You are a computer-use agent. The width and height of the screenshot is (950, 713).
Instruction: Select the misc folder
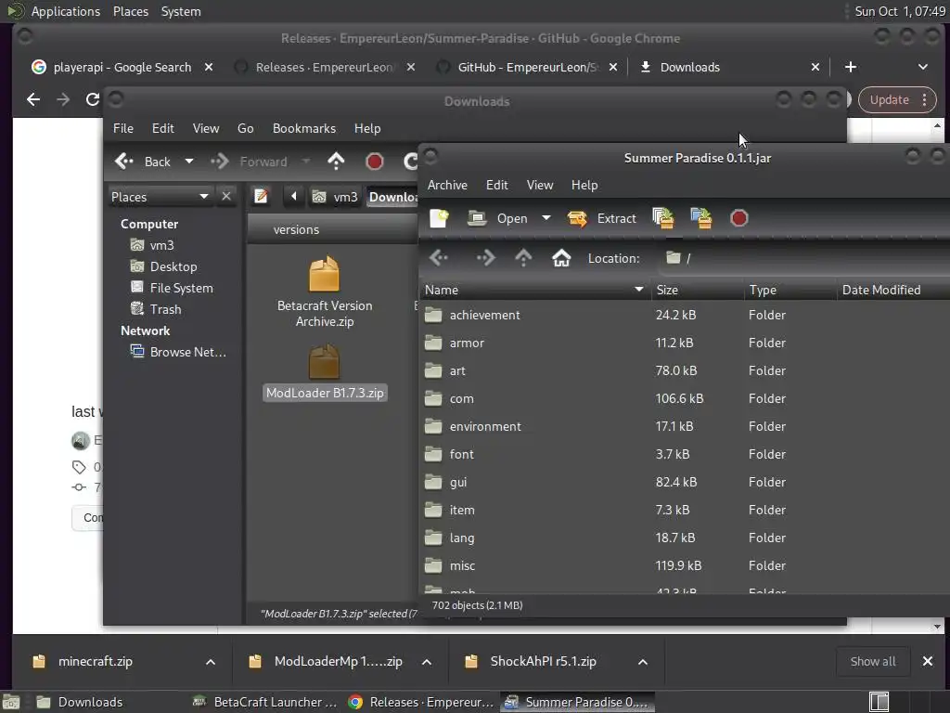pos(684,566)
